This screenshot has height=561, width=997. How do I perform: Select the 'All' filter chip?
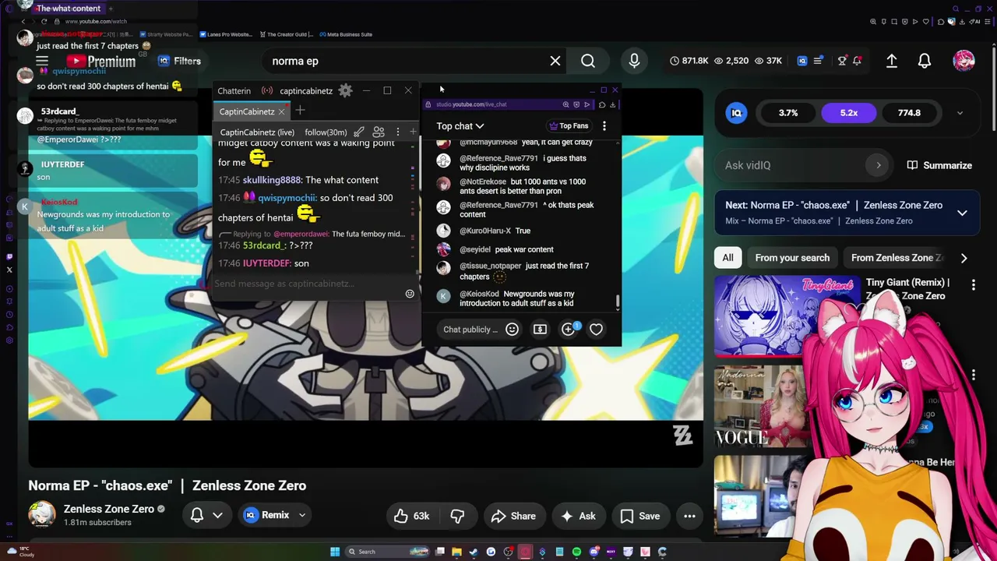click(727, 258)
